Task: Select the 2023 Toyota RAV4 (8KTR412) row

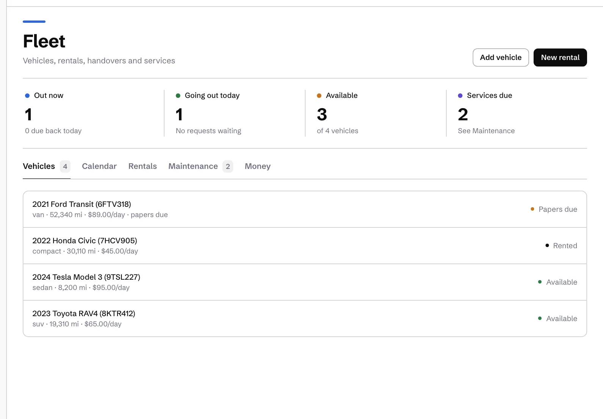Action: pos(305,318)
